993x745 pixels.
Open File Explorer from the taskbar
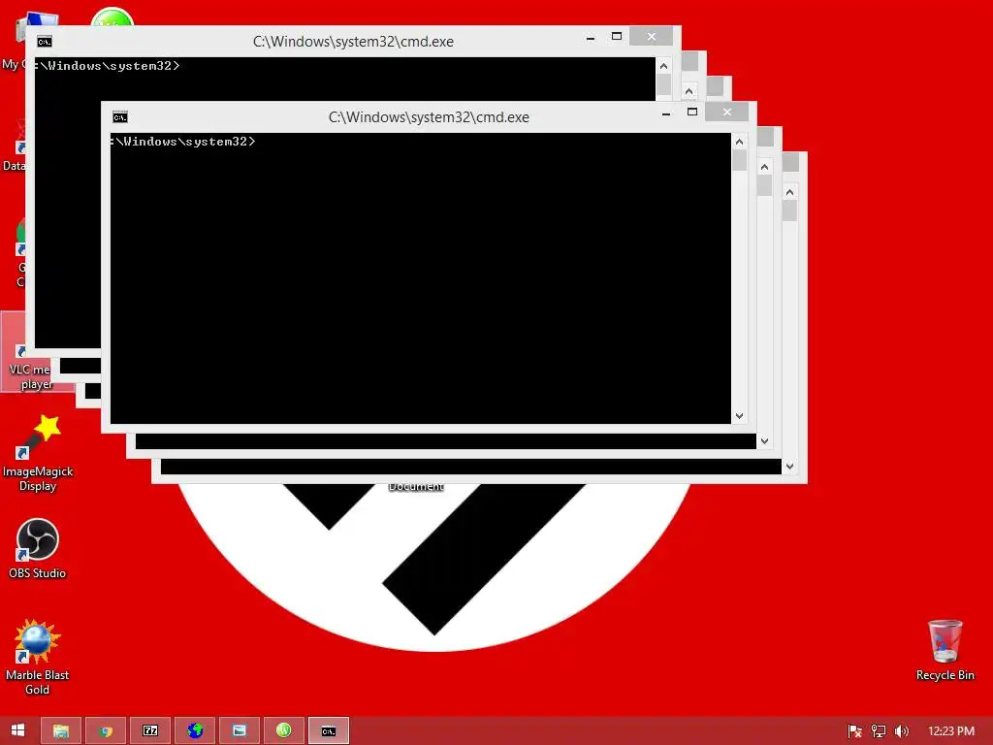point(61,730)
